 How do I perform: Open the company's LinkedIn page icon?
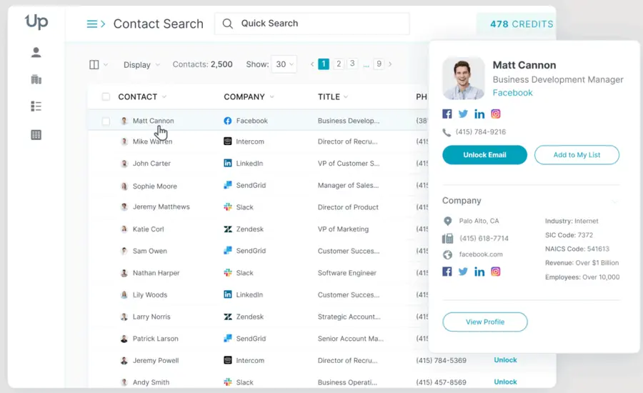point(479,272)
